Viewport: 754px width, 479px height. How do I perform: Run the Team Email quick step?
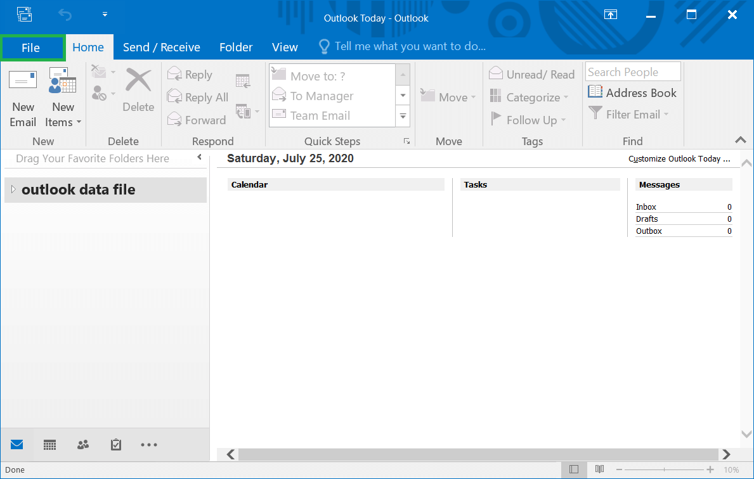tap(320, 115)
